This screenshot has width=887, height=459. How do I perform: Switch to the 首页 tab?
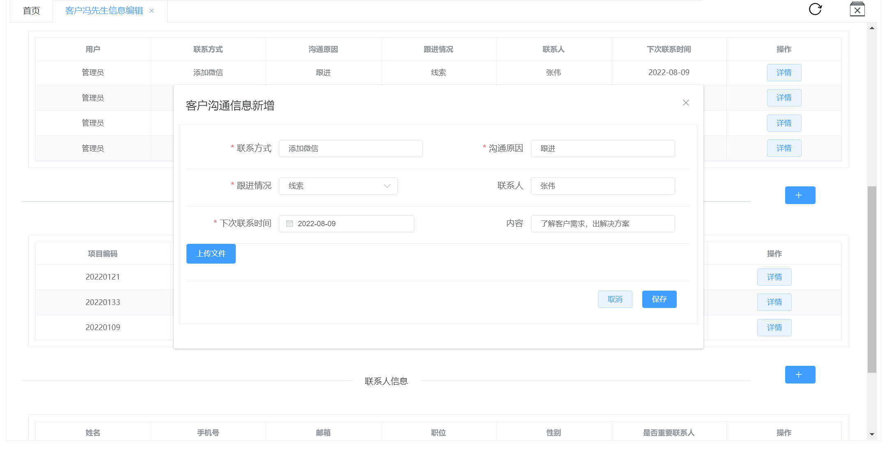coord(31,11)
